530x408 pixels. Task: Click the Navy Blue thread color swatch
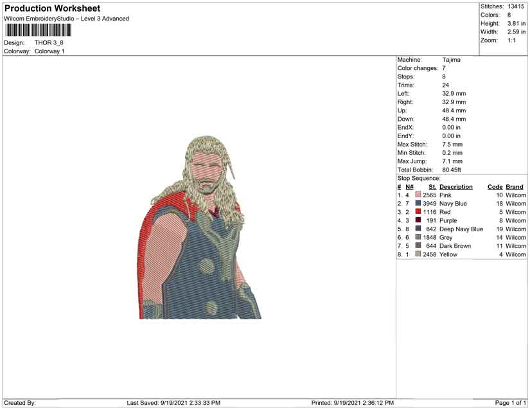[418, 203]
